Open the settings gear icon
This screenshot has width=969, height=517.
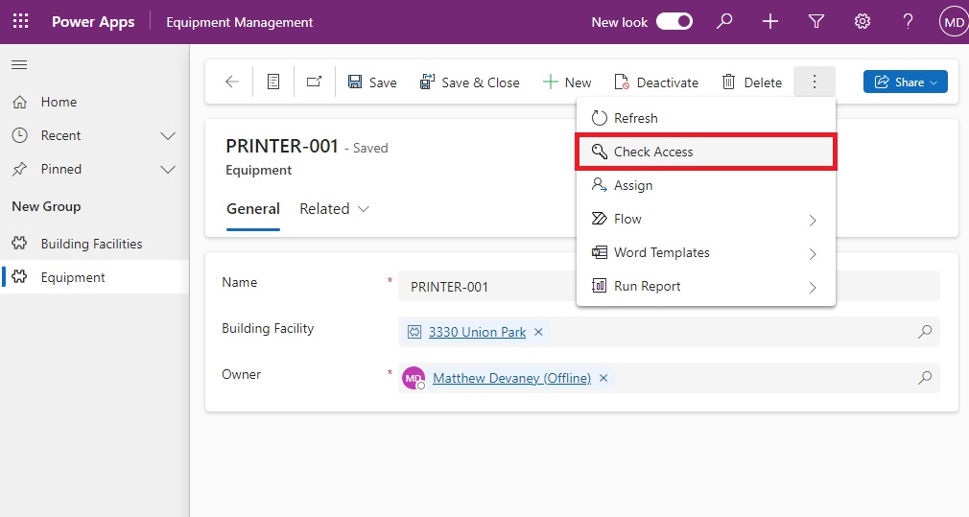(x=863, y=22)
